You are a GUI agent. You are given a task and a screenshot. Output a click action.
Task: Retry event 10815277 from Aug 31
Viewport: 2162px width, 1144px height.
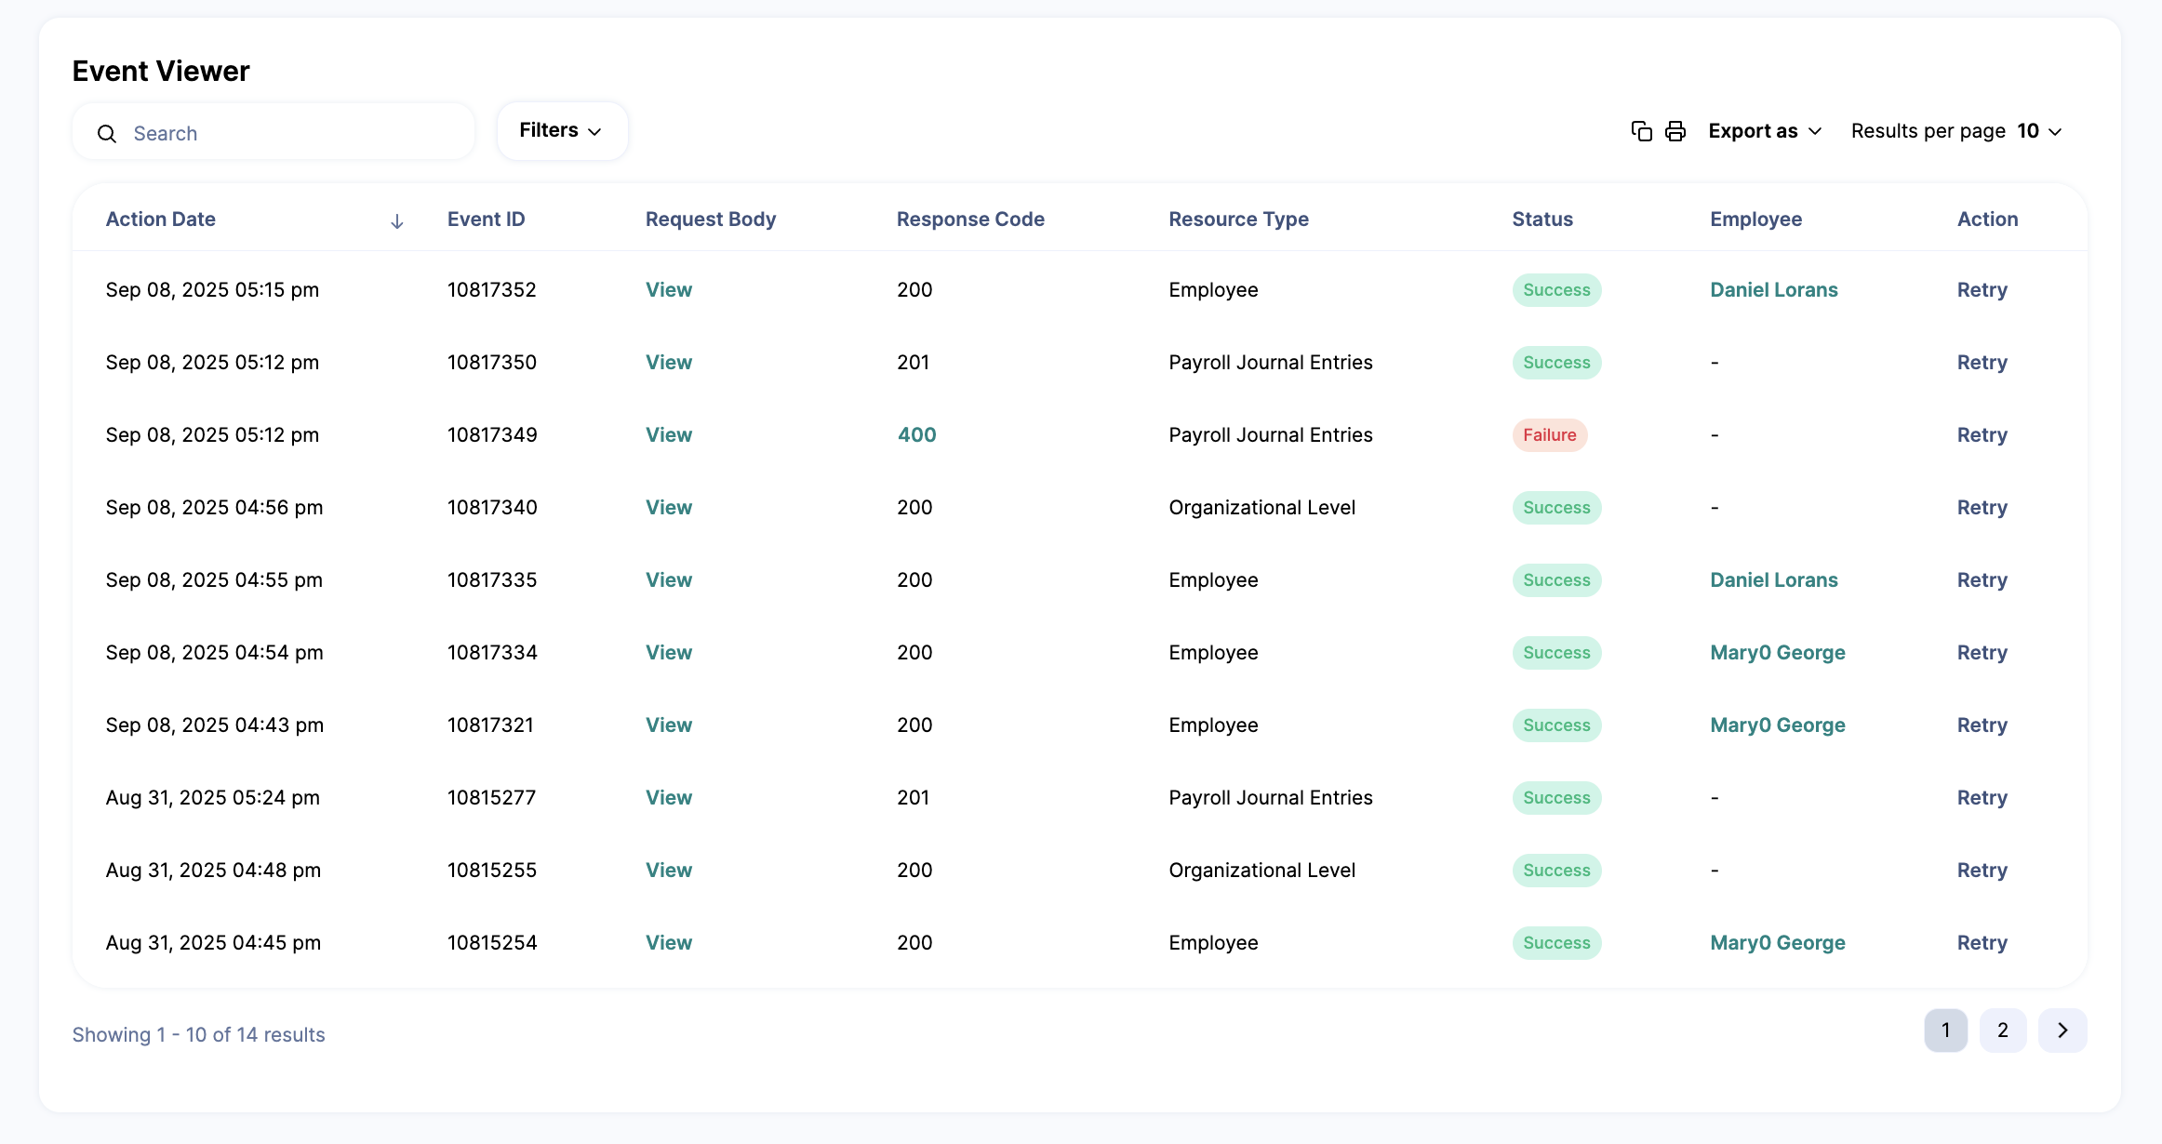(x=1982, y=798)
